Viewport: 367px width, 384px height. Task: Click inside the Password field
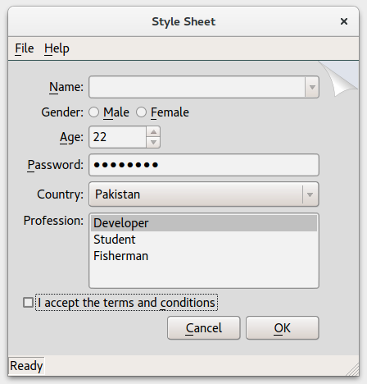pyautogui.click(x=204, y=165)
